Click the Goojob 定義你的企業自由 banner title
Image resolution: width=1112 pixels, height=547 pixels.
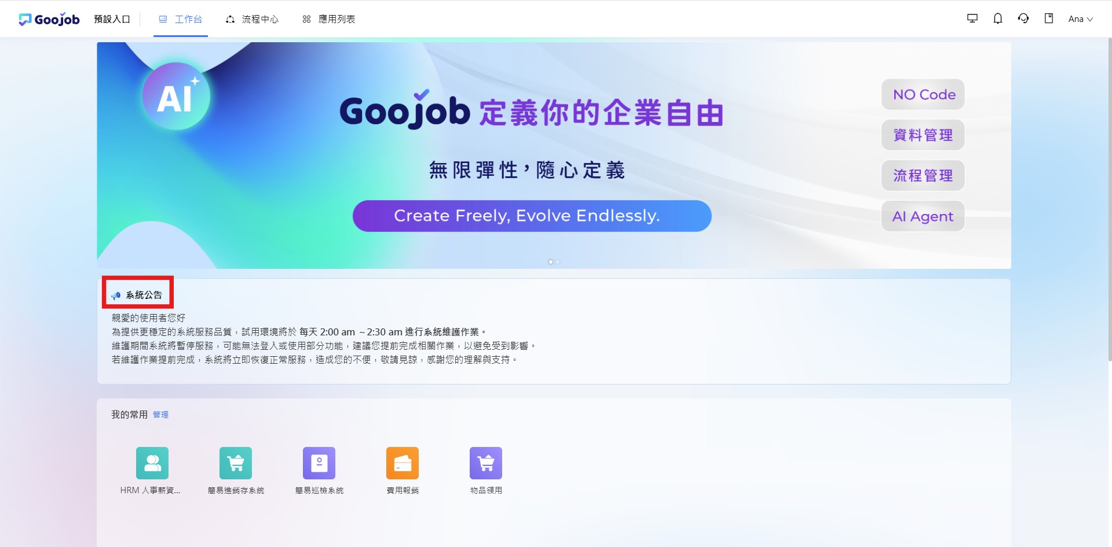531,110
